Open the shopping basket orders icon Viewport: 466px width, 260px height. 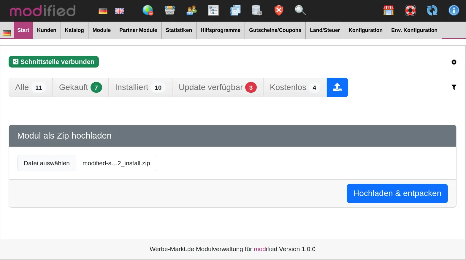click(169, 10)
